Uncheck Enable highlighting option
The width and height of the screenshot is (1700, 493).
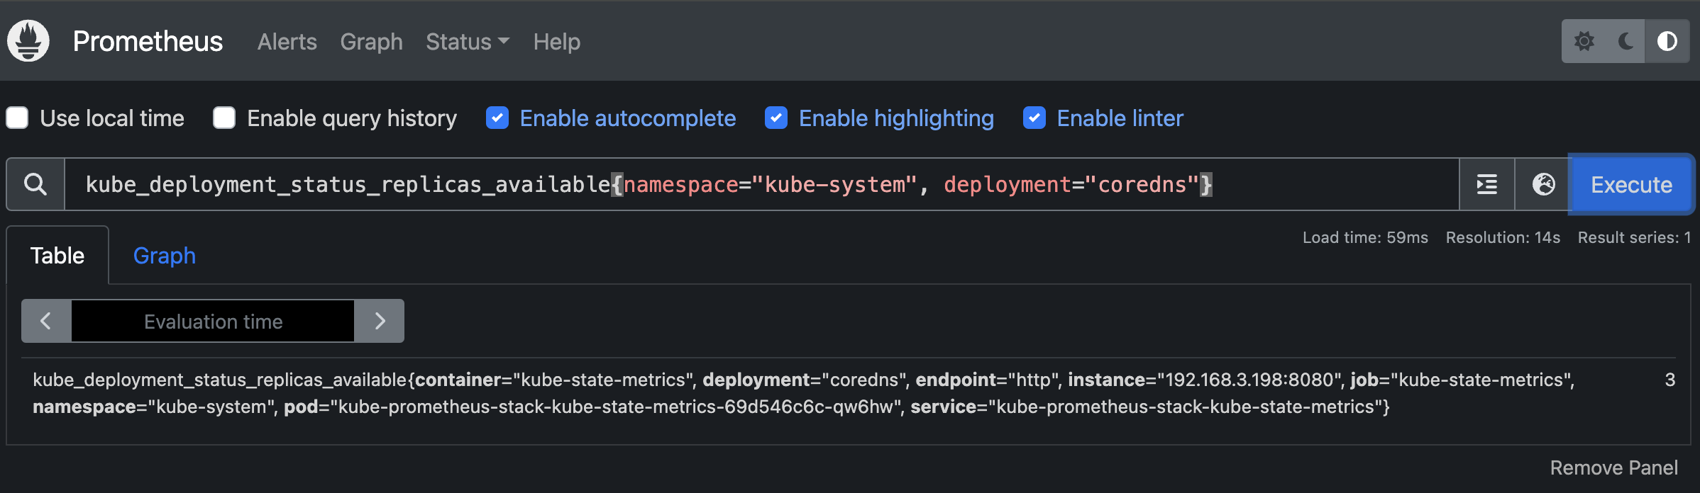point(776,118)
